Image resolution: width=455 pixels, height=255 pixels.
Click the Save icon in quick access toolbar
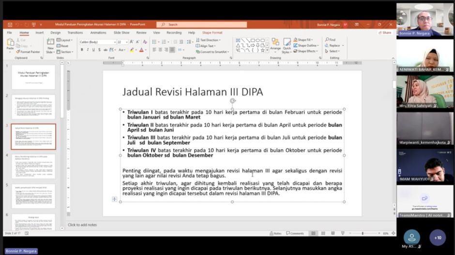click(x=10, y=25)
